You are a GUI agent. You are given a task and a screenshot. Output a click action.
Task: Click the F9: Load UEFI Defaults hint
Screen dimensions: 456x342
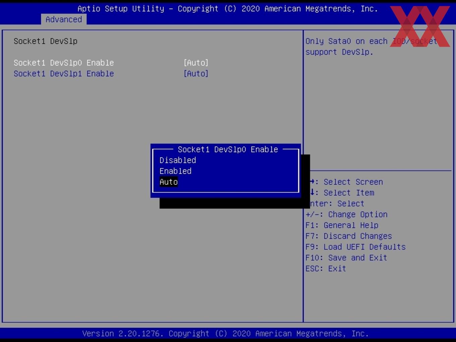click(x=355, y=247)
